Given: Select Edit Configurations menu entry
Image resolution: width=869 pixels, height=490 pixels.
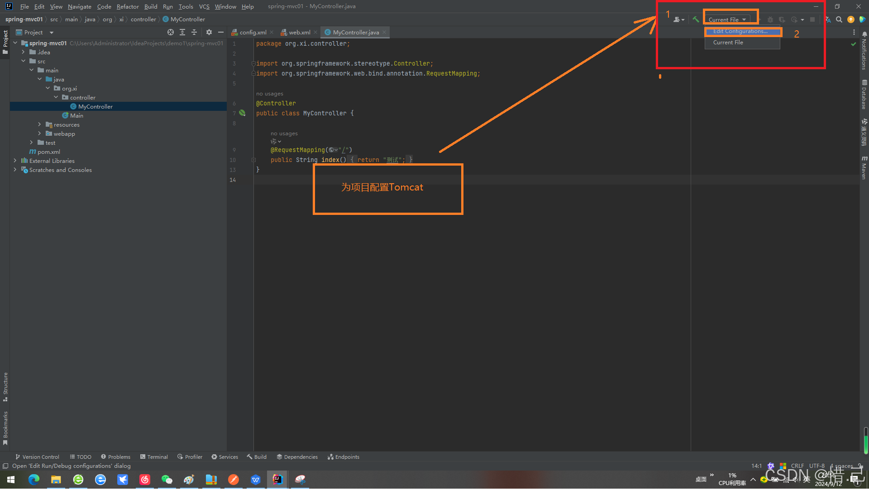Looking at the screenshot, I should coord(740,31).
